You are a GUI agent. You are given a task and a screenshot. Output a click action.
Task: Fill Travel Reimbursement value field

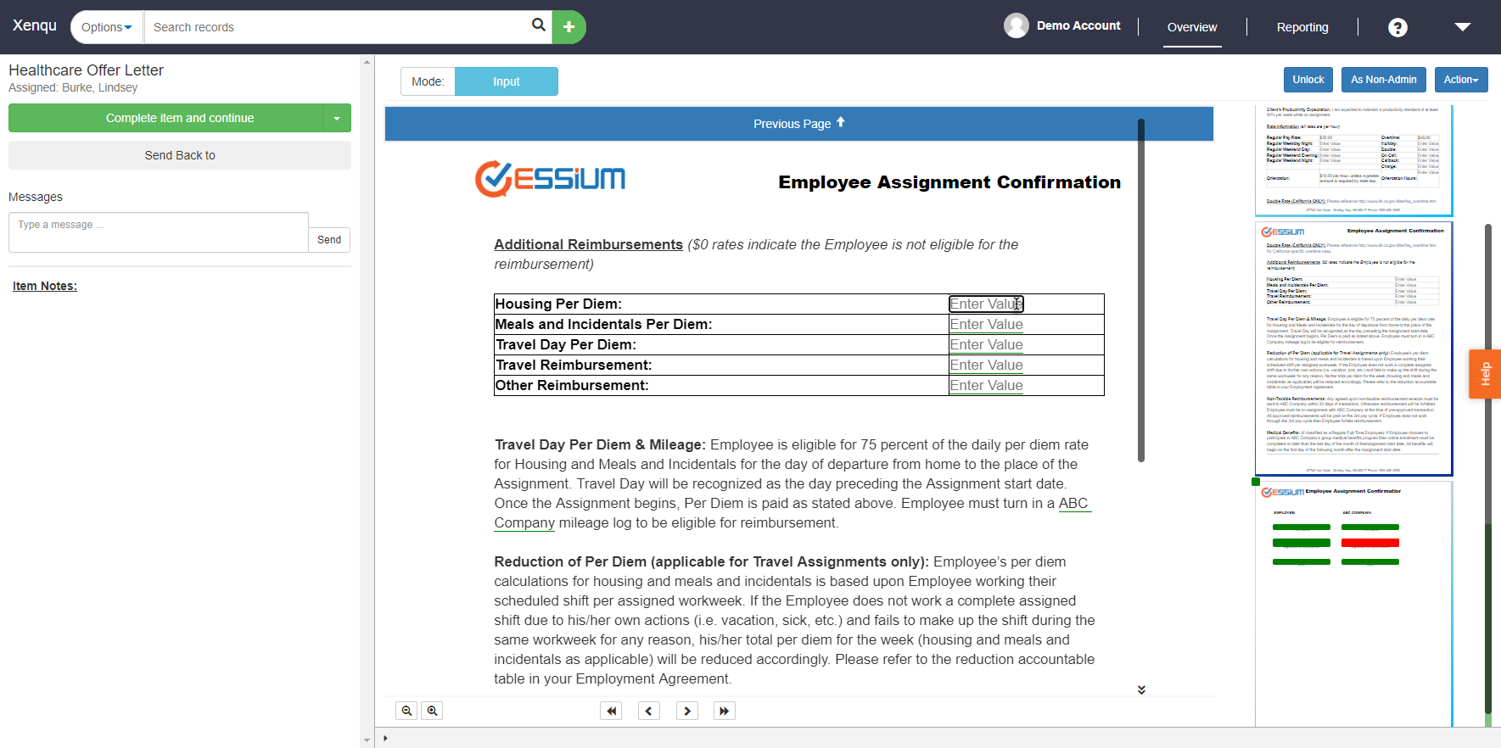pyautogui.click(x=986, y=365)
